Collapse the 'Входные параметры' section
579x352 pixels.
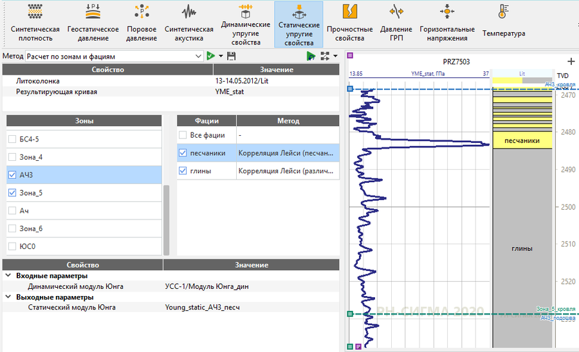coord(8,276)
